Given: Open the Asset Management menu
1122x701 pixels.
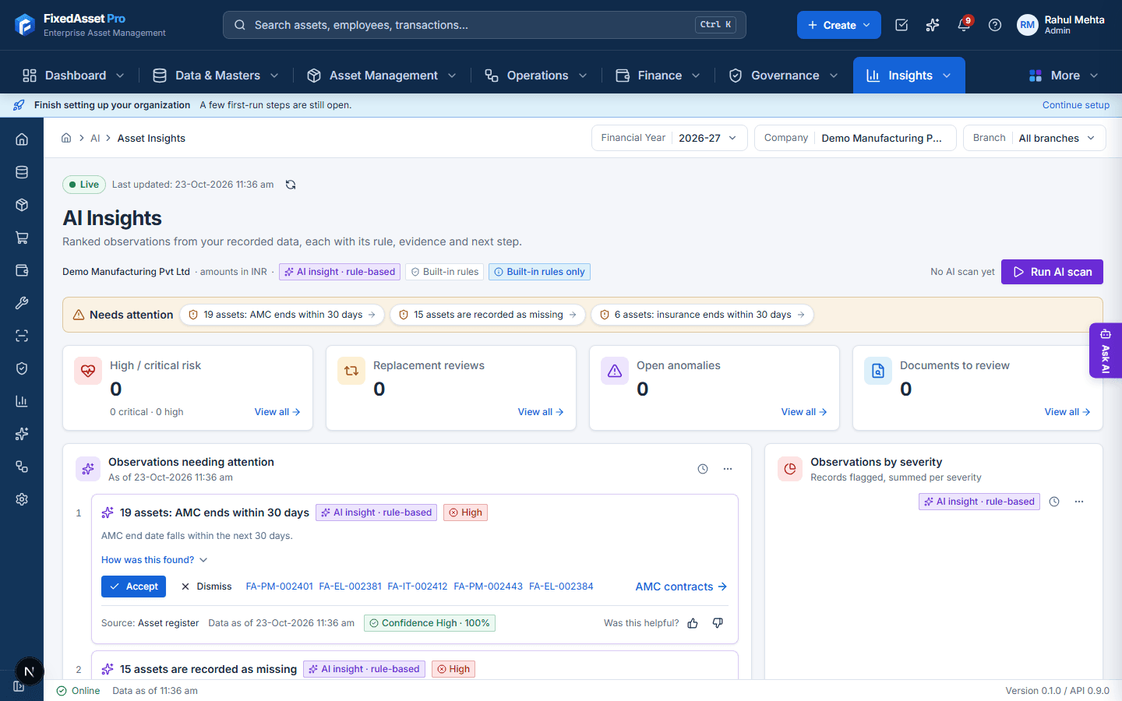Looking at the screenshot, I should tap(381, 76).
